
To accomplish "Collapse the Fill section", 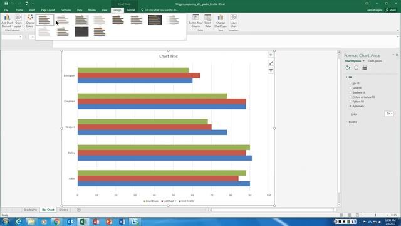I will tap(349, 77).
